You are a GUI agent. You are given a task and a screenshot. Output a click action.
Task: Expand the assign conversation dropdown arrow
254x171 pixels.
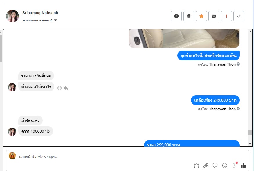coord(55,20)
